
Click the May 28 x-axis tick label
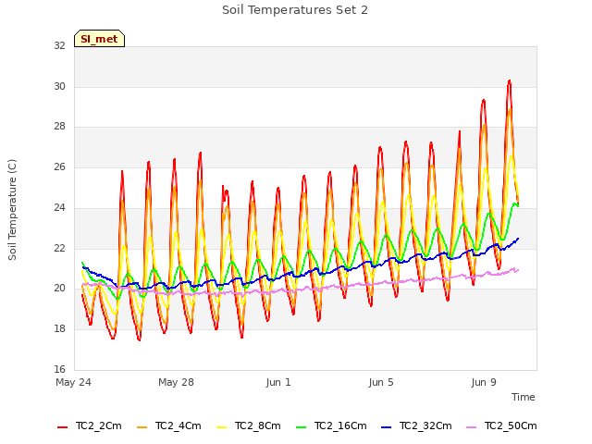176,382
